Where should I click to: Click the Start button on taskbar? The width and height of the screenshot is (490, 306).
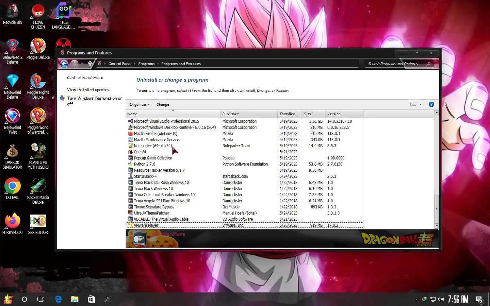8,299
